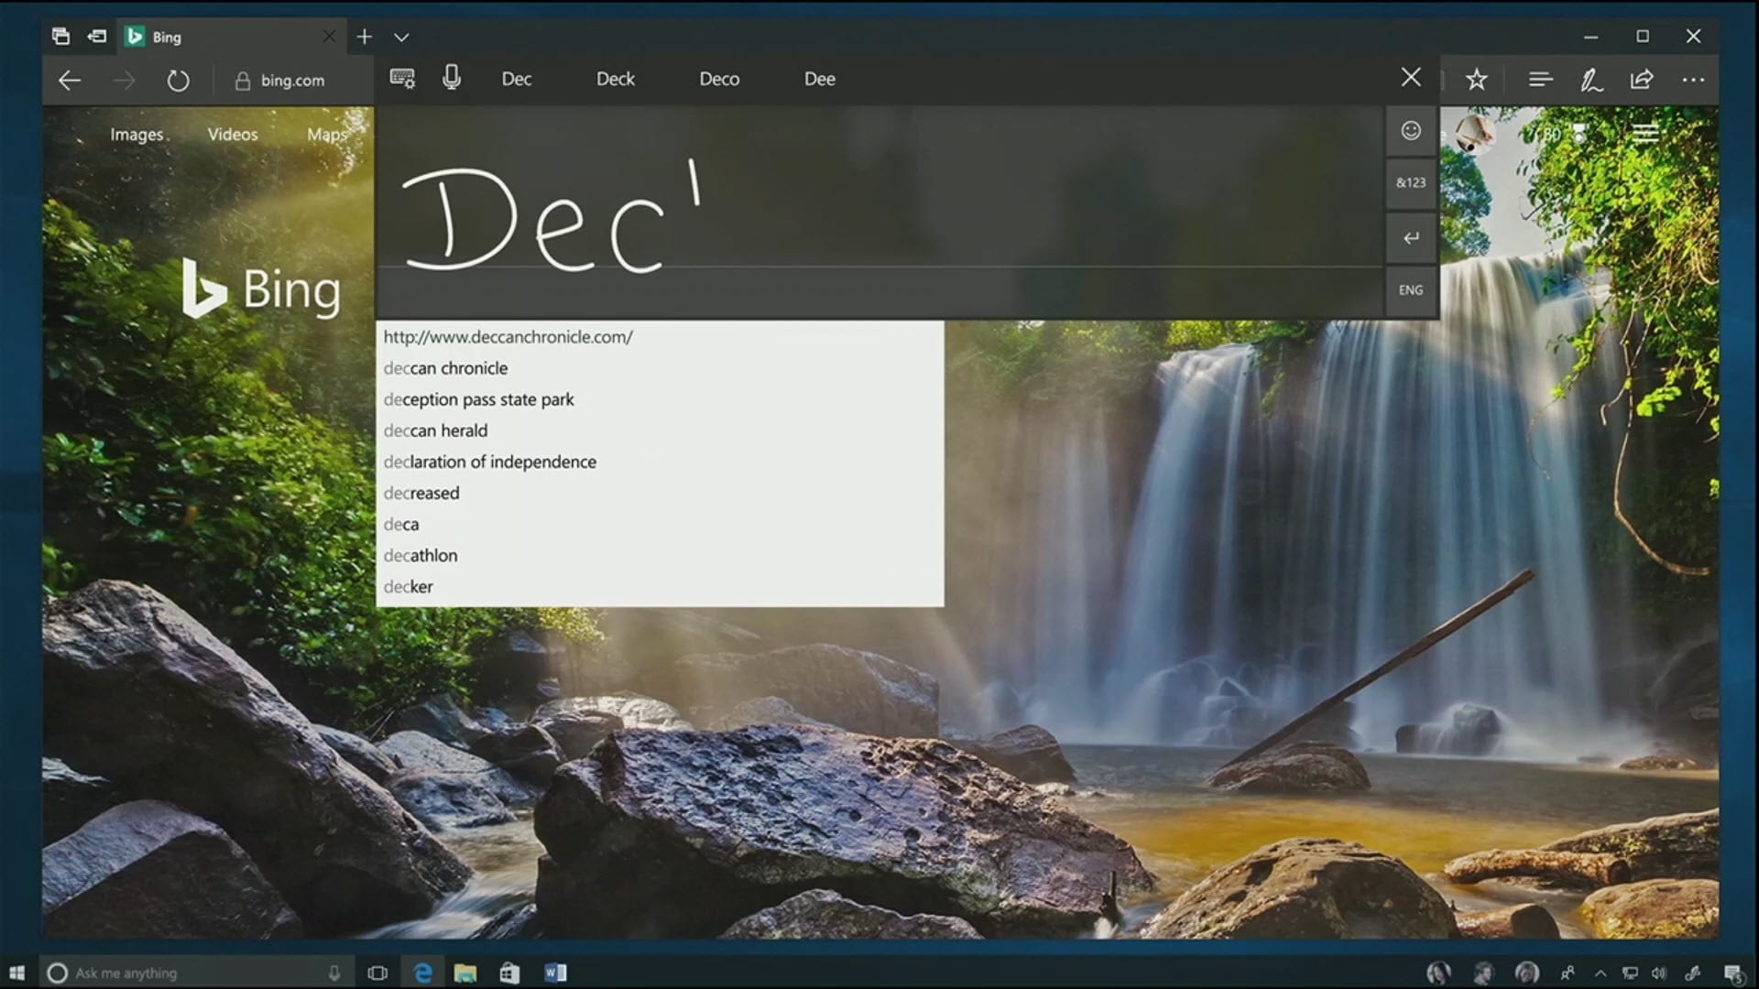The height and width of the screenshot is (989, 1759).
Task: Open network icon in tray
Action: 1630,973
